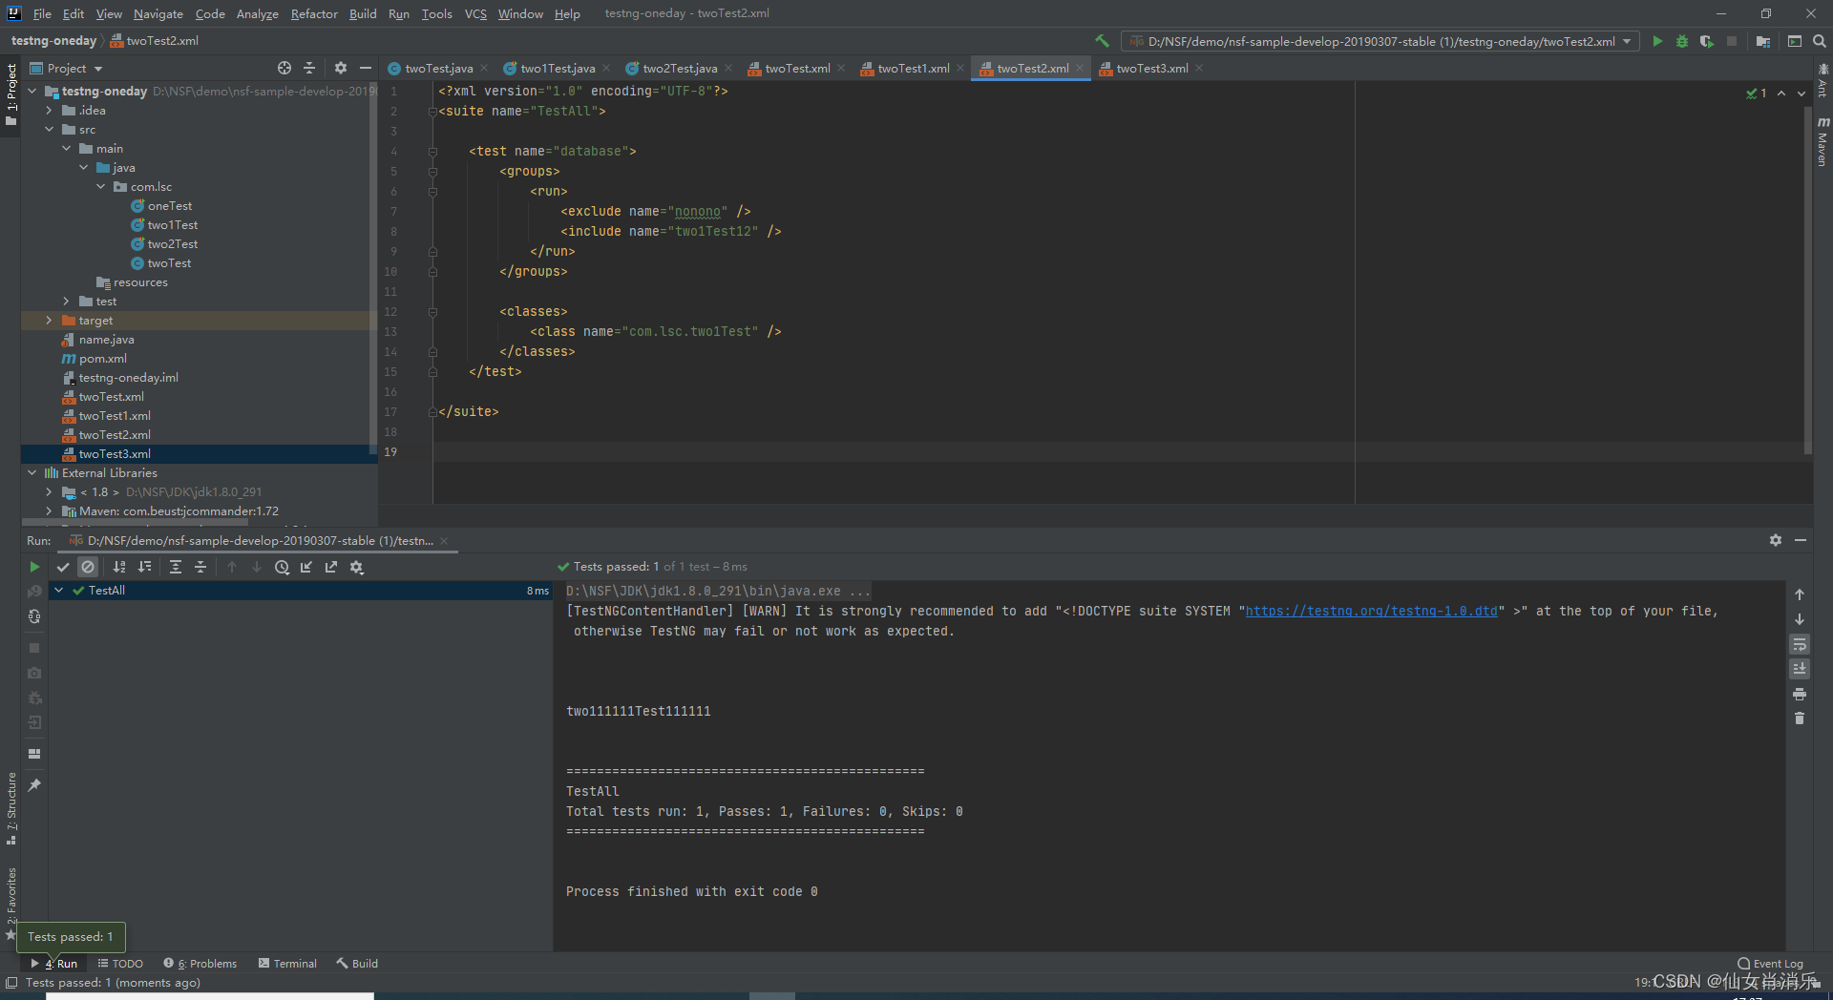The height and width of the screenshot is (1000, 1833).
Task: Export test results icon in Run toolbar
Action: 331,567
